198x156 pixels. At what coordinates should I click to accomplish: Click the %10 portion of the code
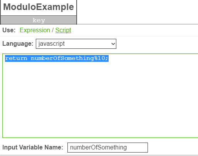(x=100, y=58)
